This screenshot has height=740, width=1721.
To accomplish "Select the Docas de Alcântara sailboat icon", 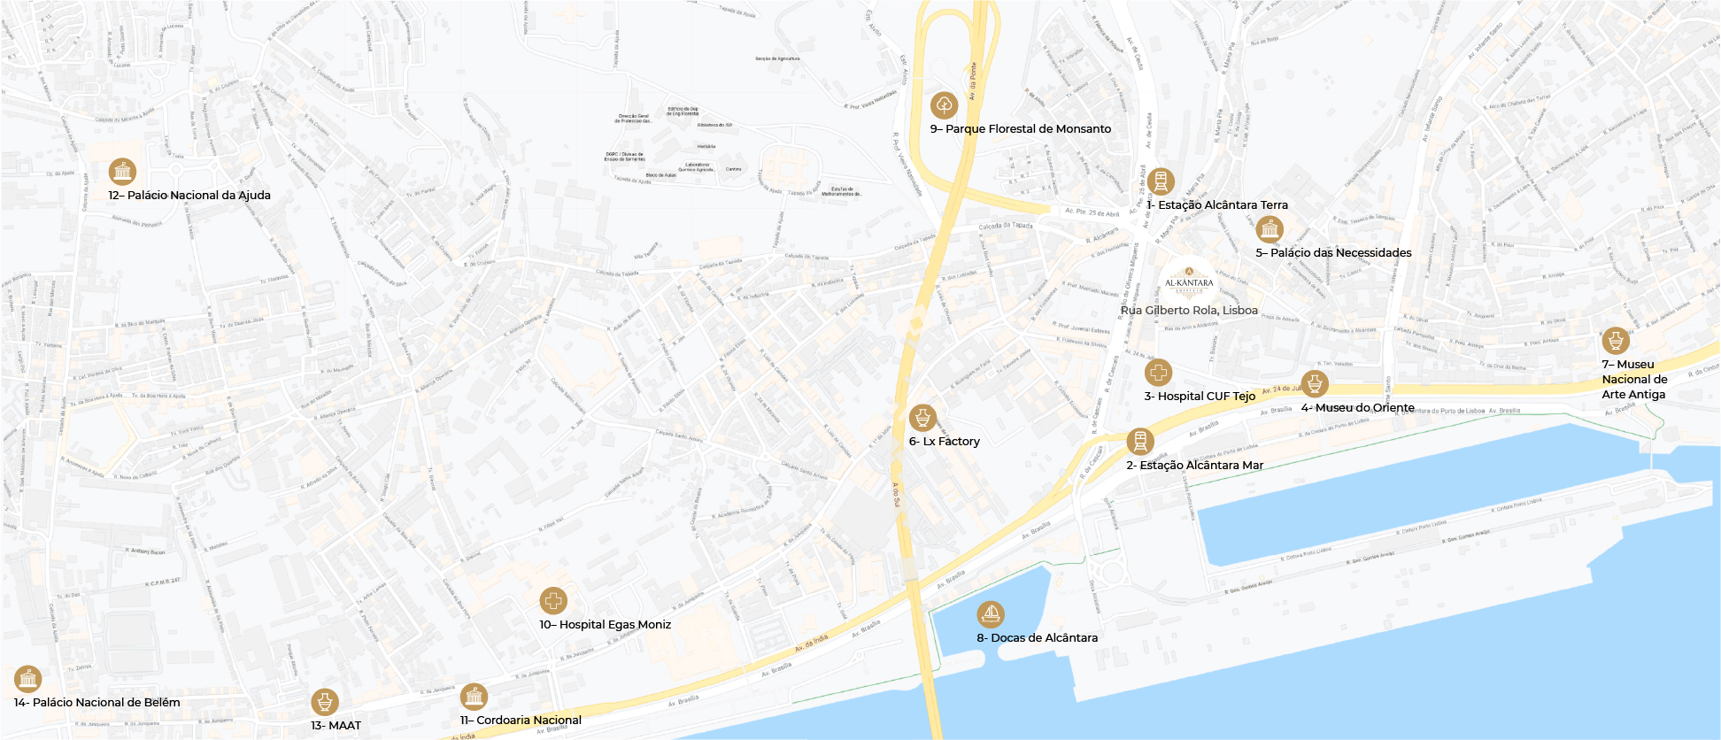I will (991, 614).
